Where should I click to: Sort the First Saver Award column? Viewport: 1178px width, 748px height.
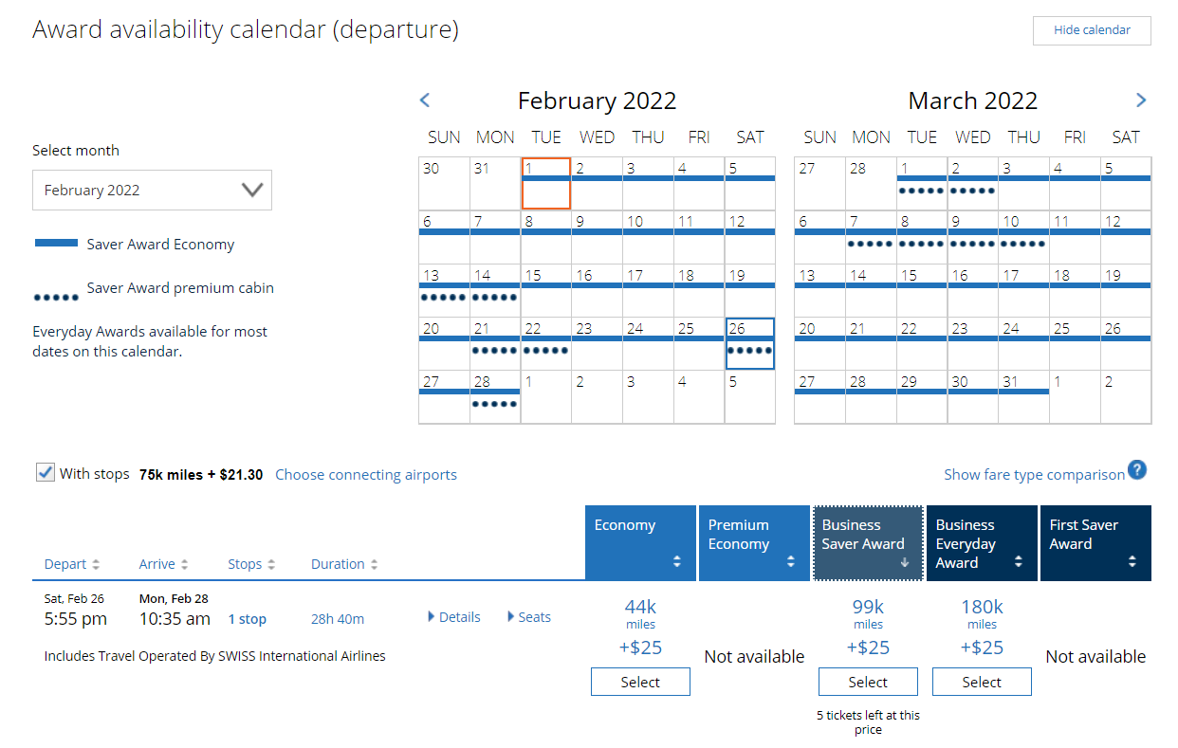[1134, 559]
